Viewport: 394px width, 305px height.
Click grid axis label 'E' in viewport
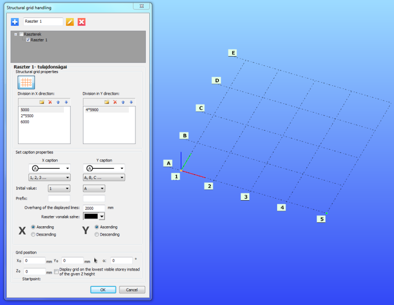click(233, 52)
